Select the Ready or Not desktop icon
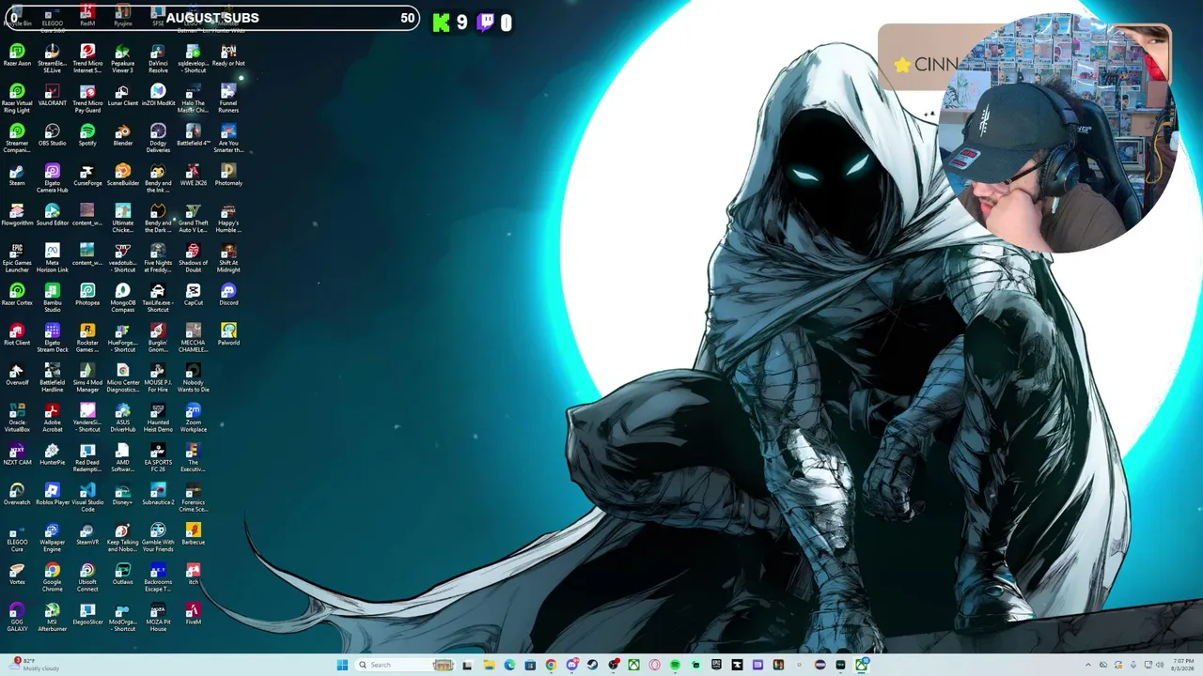1203x676 pixels. pyautogui.click(x=228, y=56)
